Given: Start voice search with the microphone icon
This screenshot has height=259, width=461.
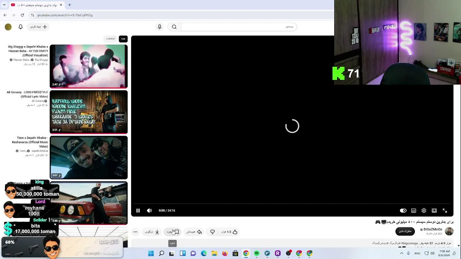Looking at the screenshot, I should pyautogui.click(x=160, y=27).
